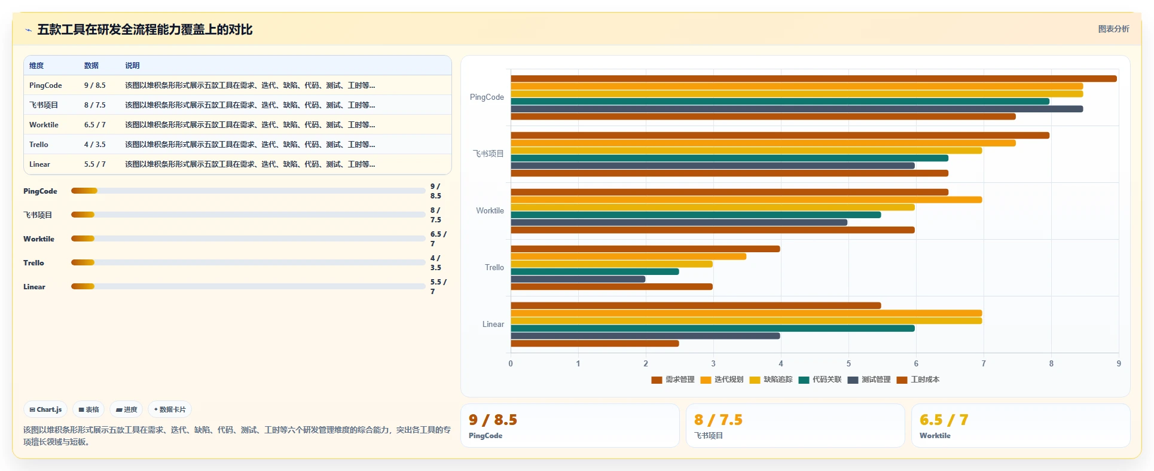Screen dimensions: 1154x471
Task: Click Trello's teal 代码关联 bar in the chart
Action: (x=595, y=272)
